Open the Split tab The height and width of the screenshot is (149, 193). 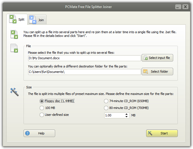[17, 19]
